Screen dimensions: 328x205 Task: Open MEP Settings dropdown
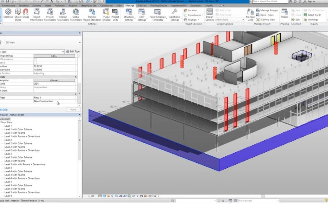point(142,15)
